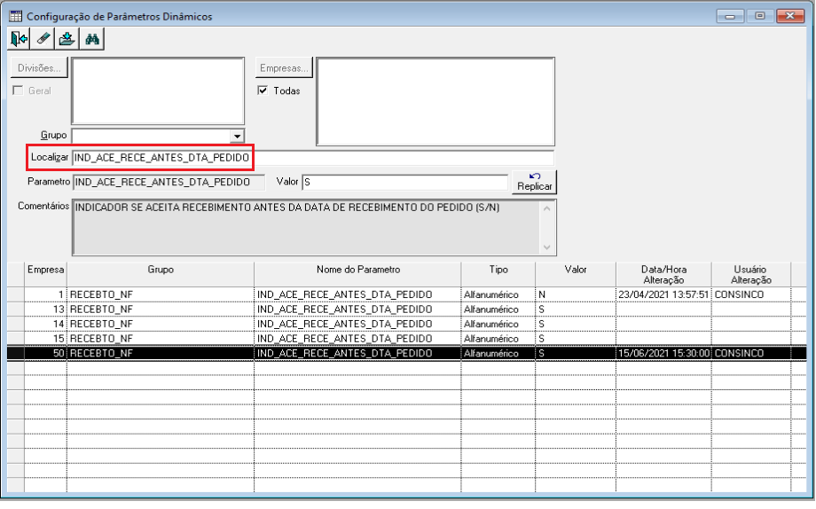Click the Empresas... button
Image resolution: width=816 pixels, height=509 pixels.
click(x=284, y=68)
